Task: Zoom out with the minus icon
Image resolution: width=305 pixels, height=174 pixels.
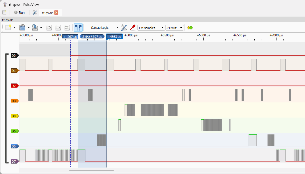Action: pyautogui.click(x=58, y=28)
